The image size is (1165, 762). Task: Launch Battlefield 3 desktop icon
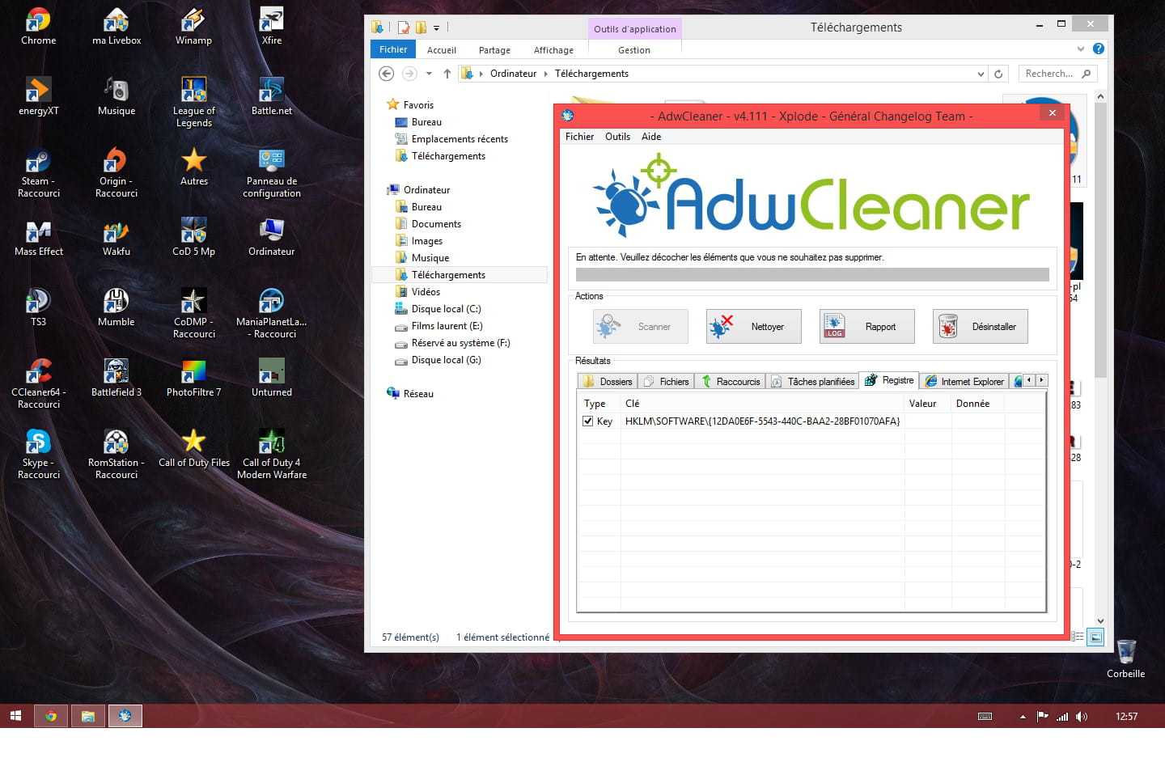[x=116, y=378]
